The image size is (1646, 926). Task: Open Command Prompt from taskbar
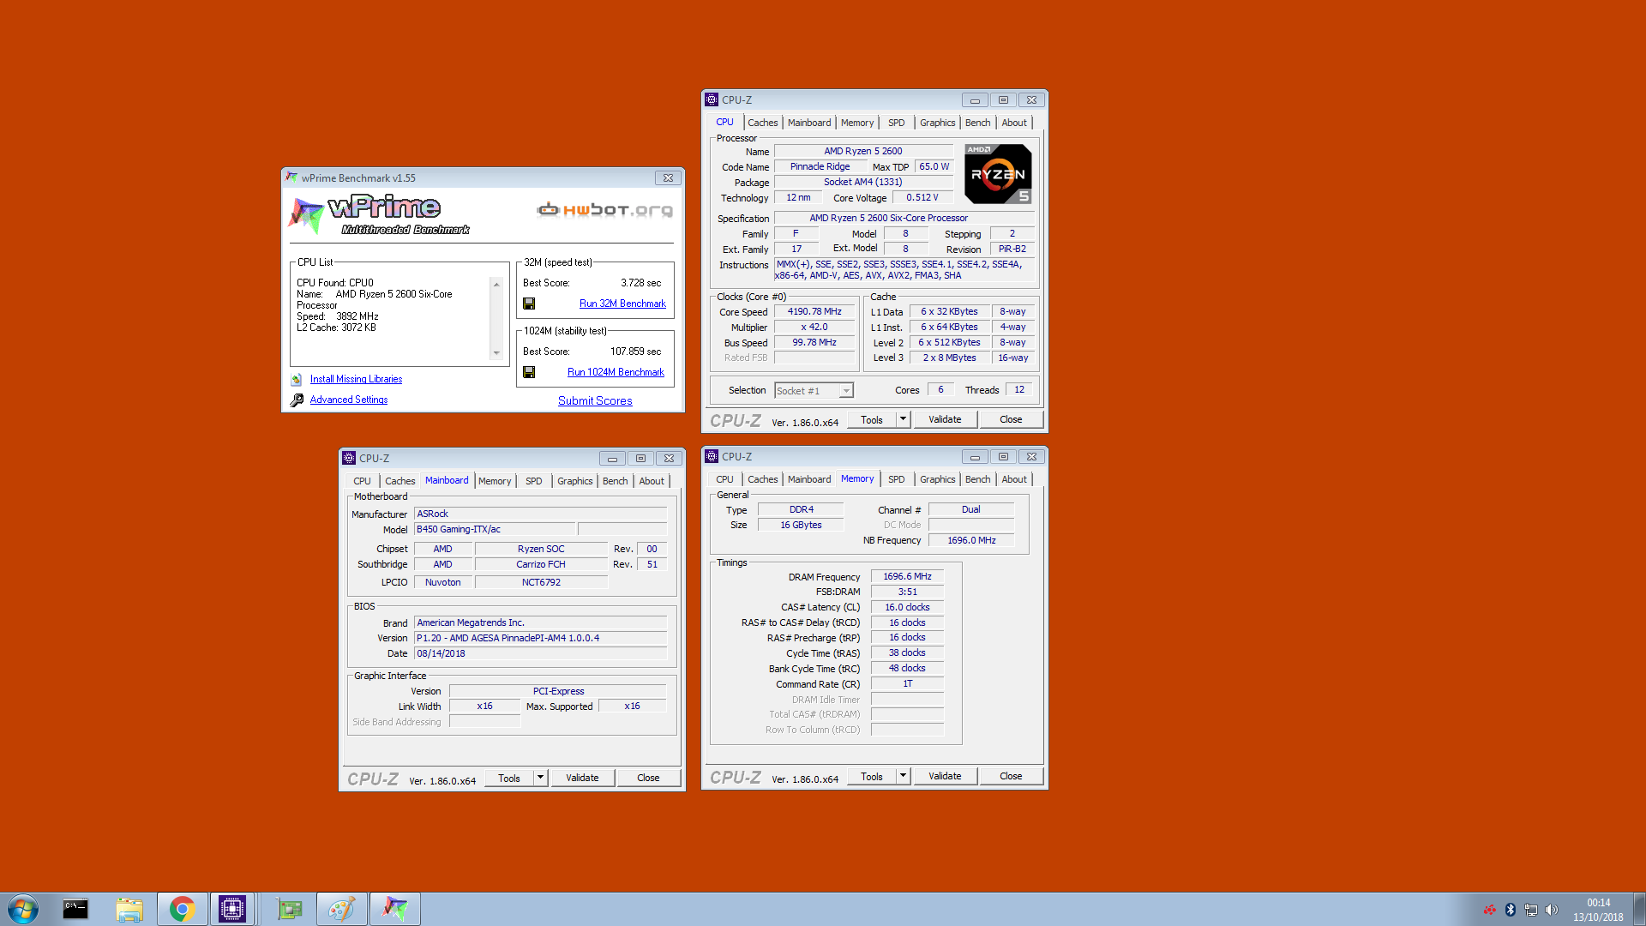75,909
